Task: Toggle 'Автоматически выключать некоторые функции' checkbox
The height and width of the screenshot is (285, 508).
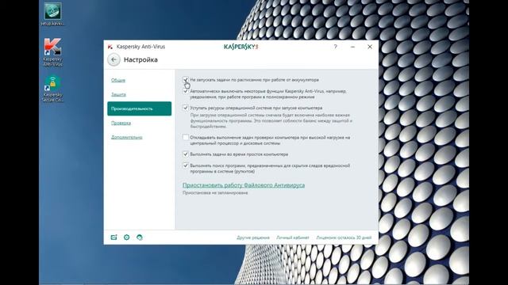Action: click(x=186, y=91)
